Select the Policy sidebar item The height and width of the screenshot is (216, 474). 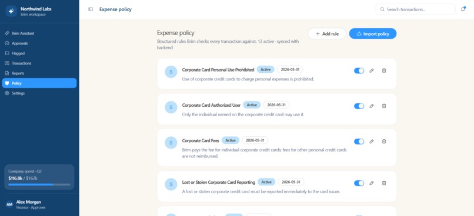point(39,83)
